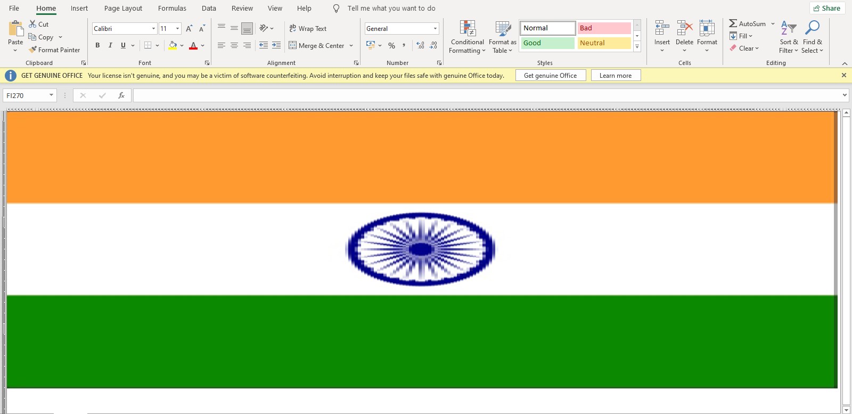
Task: Click the Delete cells icon
Action: click(685, 28)
